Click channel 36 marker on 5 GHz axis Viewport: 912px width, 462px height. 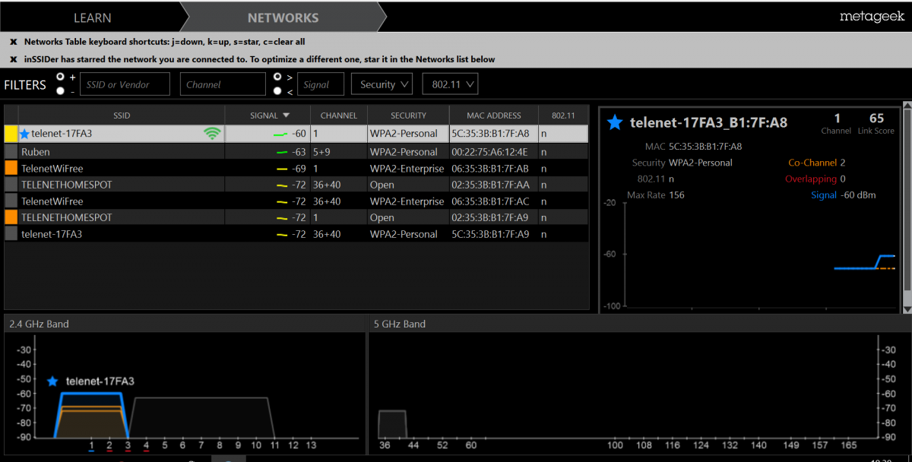coord(385,445)
